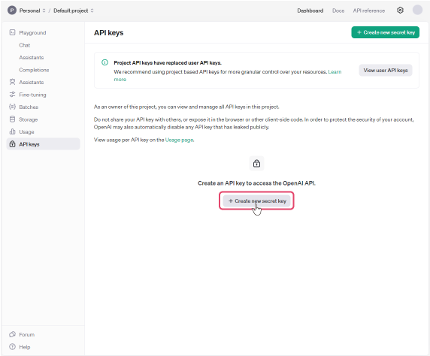This screenshot has height=356, width=430.
Task: Click the API keys lock icon in sidebar
Action: pyautogui.click(x=12, y=144)
